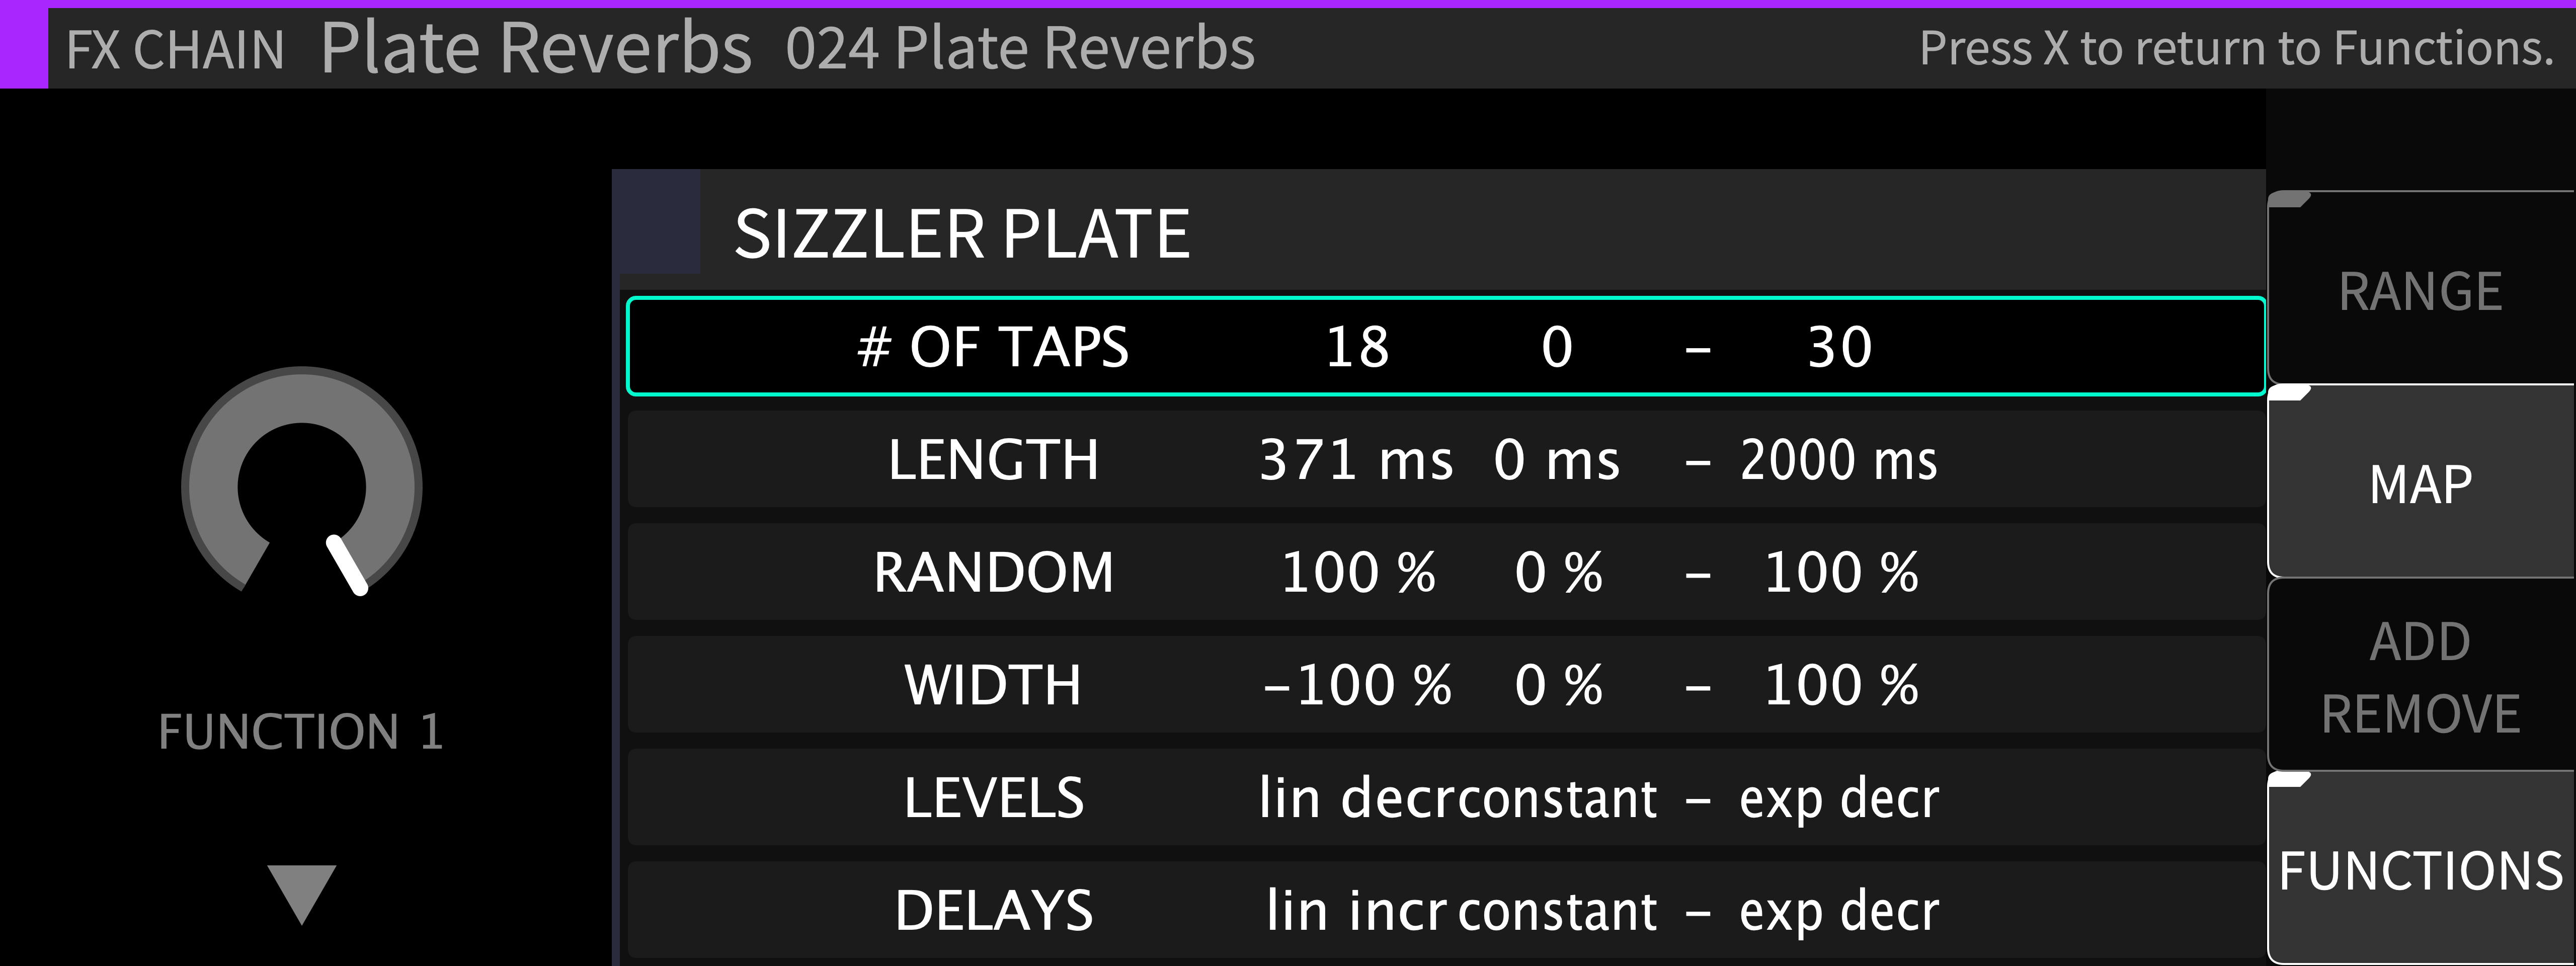Click the 18 value of # OF TAPS
The width and height of the screenshot is (2576, 966).
pyautogui.click(x=1357, y=347)
